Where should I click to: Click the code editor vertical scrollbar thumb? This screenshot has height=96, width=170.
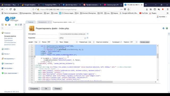click(158, 56)
